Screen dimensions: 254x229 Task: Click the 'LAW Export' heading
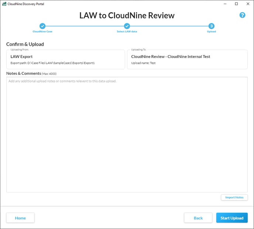21,56
